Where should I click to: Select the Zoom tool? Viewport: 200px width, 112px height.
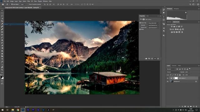point(2,70)
